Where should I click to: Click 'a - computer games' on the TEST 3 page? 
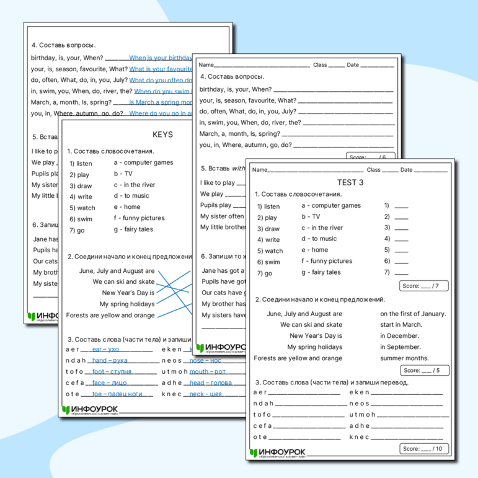[x=331, y=205]
